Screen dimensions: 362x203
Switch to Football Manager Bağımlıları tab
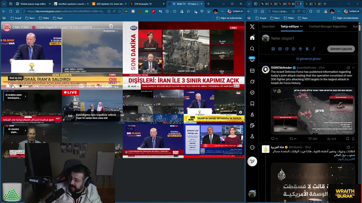pos(328,27)
